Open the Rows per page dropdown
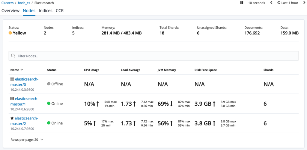 (27, 140)
